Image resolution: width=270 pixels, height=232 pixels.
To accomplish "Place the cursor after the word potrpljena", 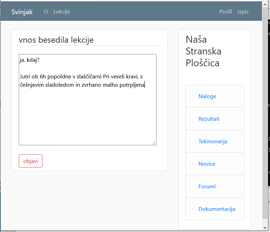I will pos(145,85).
